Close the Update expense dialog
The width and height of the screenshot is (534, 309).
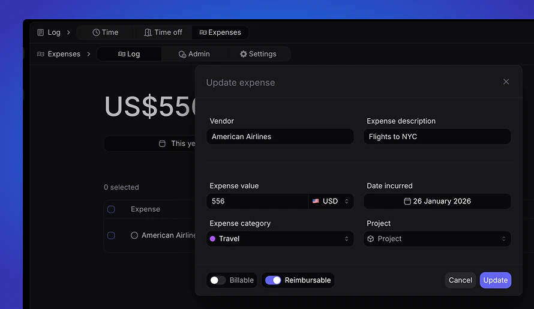[506, 82]
